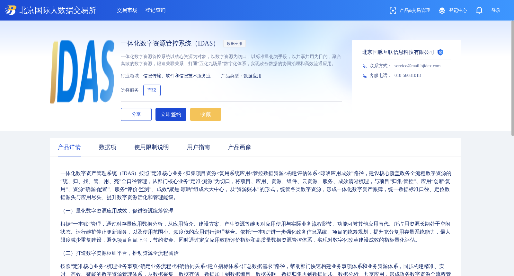514x276 pixels.
Task: Click the phone number 010-56081018
Action: [407, 76]
